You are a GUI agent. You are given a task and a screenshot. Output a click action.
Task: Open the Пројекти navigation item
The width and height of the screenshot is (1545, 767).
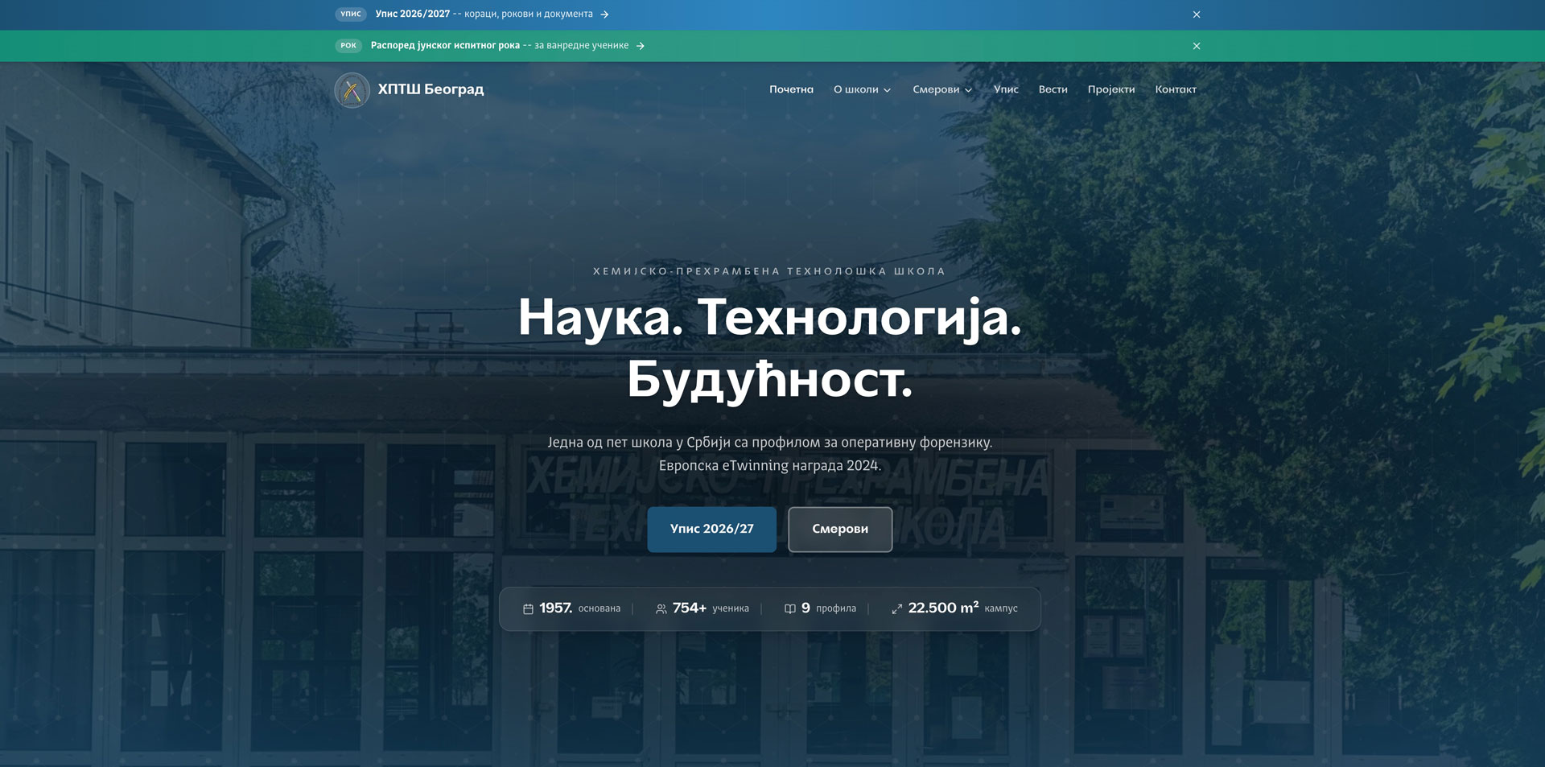[x=1111, y=89]
